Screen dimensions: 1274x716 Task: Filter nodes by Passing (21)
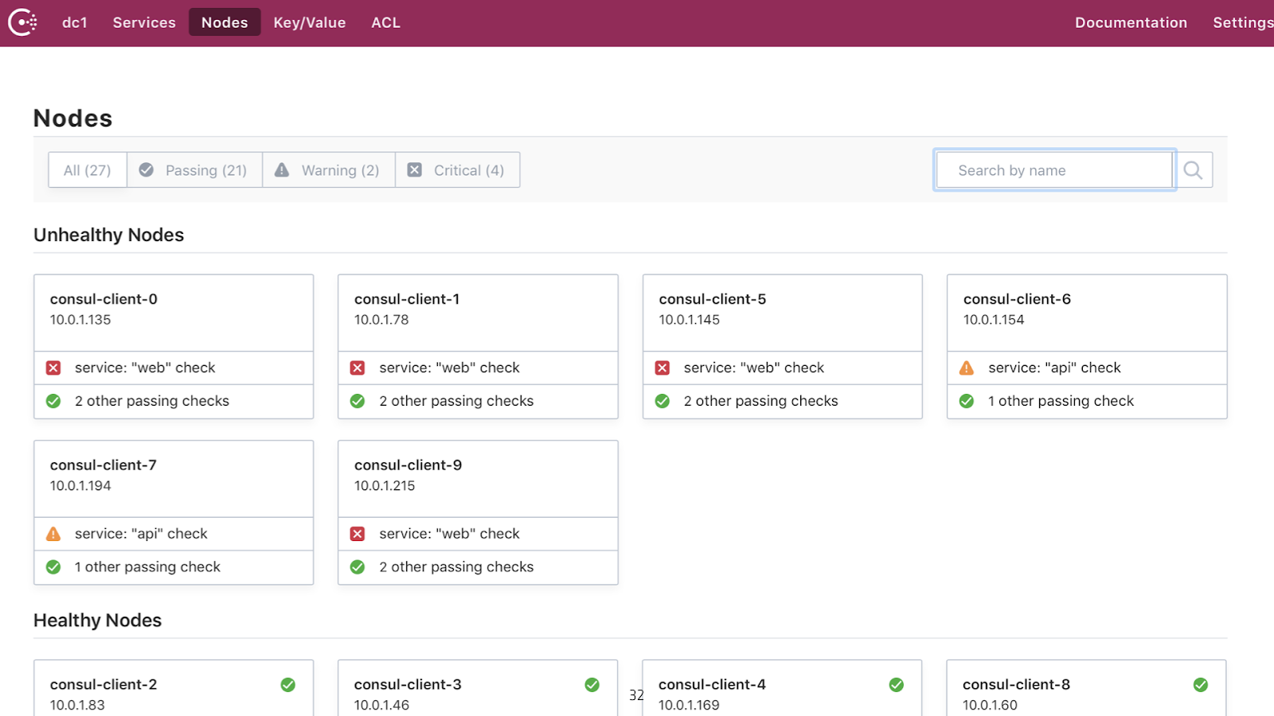click(194, 170)
